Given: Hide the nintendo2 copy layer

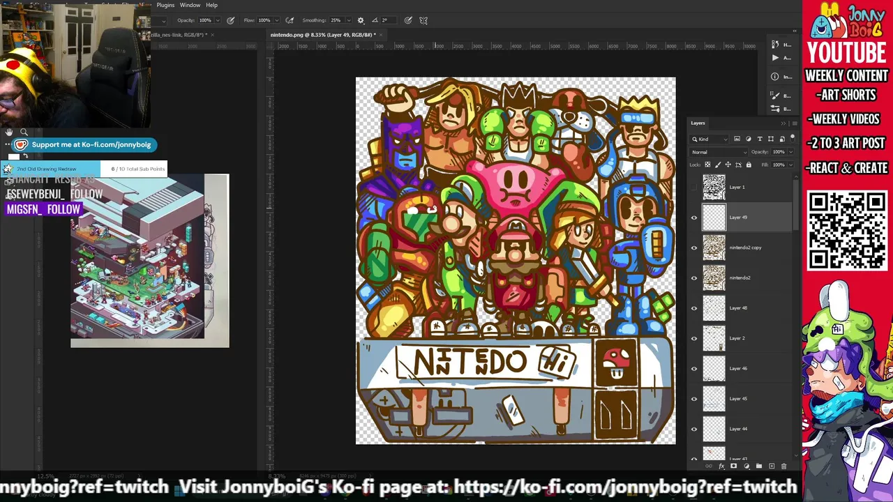Looking at the screenshot, I should pos(693,248).
